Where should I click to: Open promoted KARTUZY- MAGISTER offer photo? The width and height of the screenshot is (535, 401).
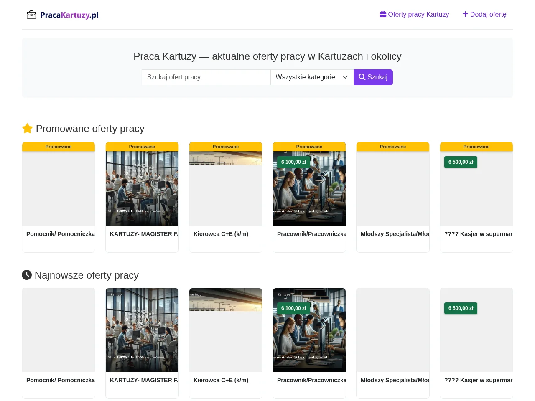pyautogui.click(x=142, y=188)
